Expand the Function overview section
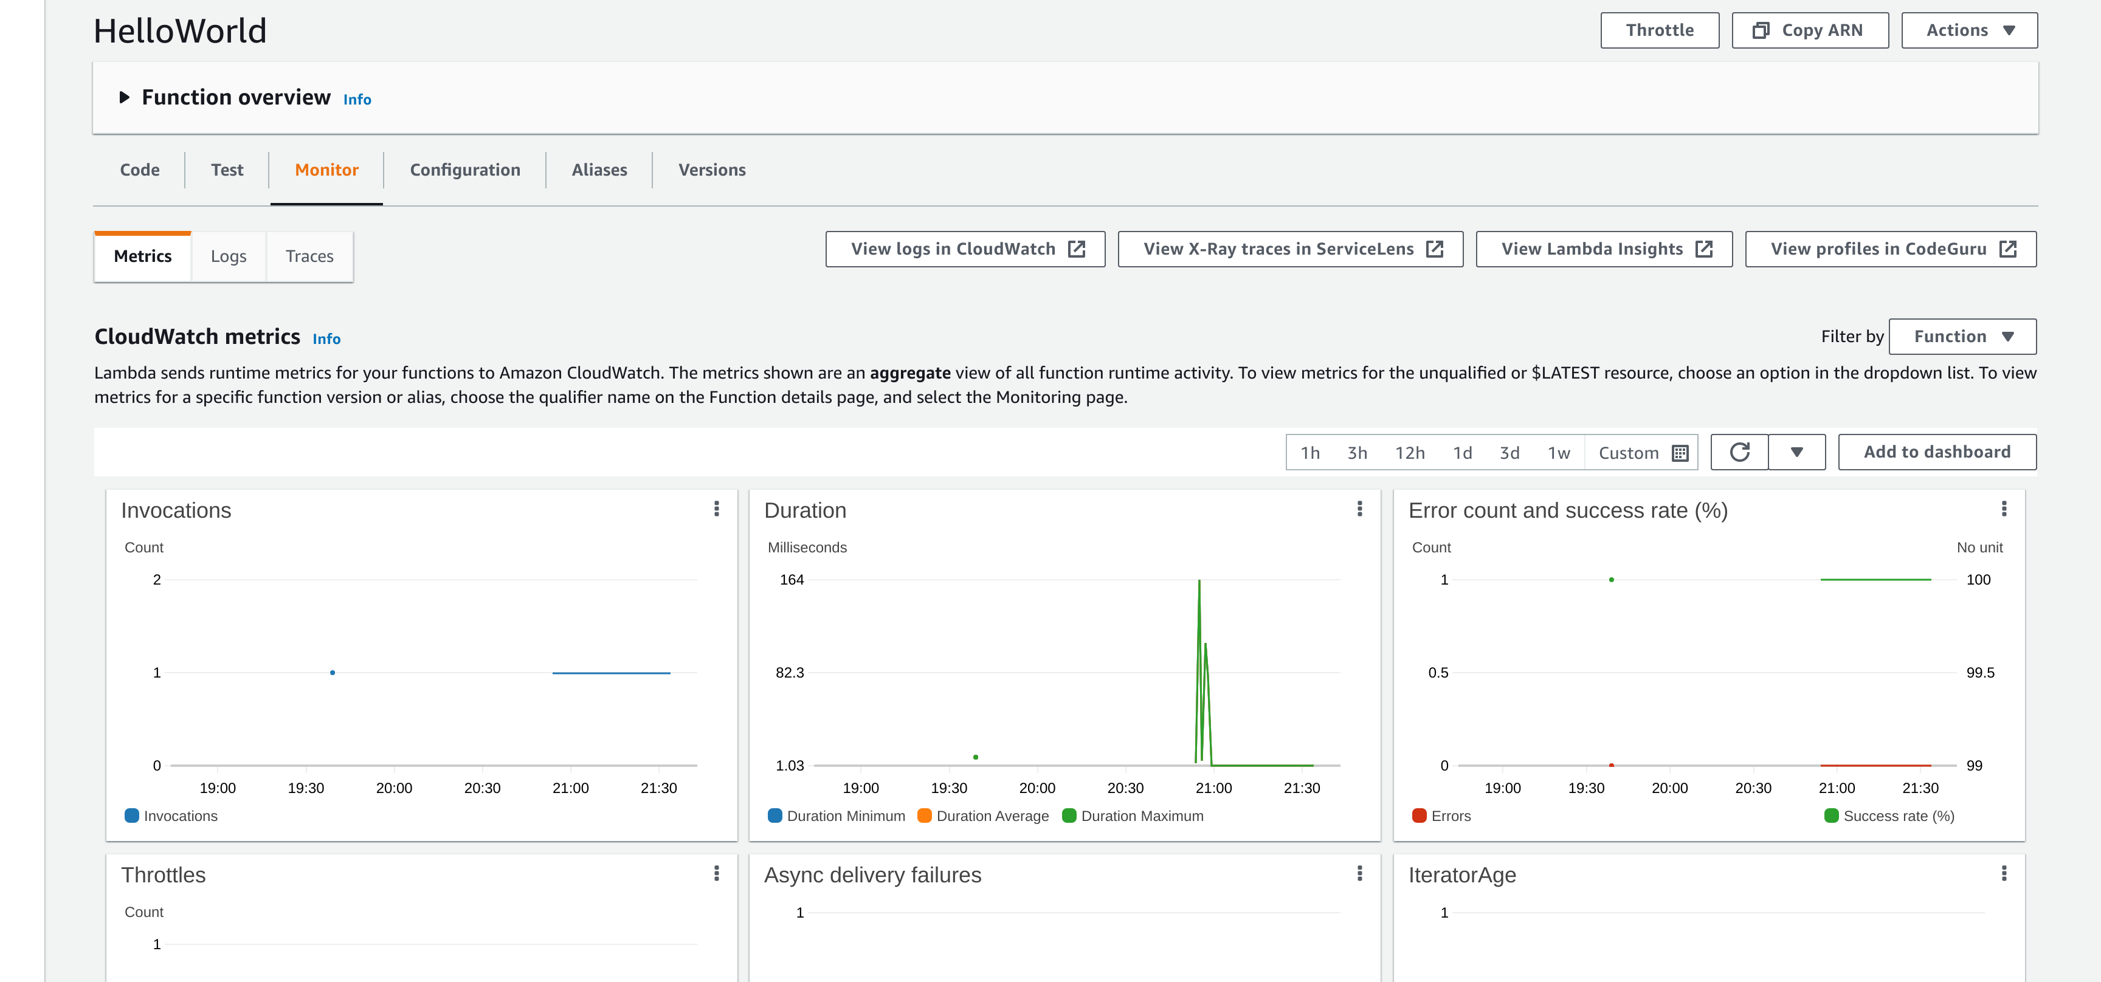 click(125, 97)
